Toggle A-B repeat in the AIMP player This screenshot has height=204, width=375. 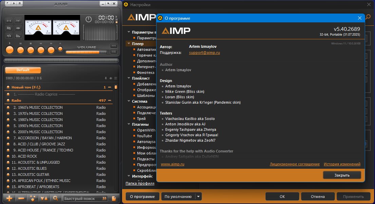(x=9, y=21)
